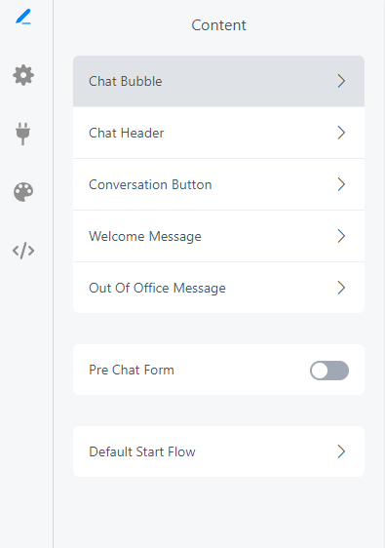The image size is (385, 548).
Task: Select the Out Of Office Message label
Action: point(157,288)
